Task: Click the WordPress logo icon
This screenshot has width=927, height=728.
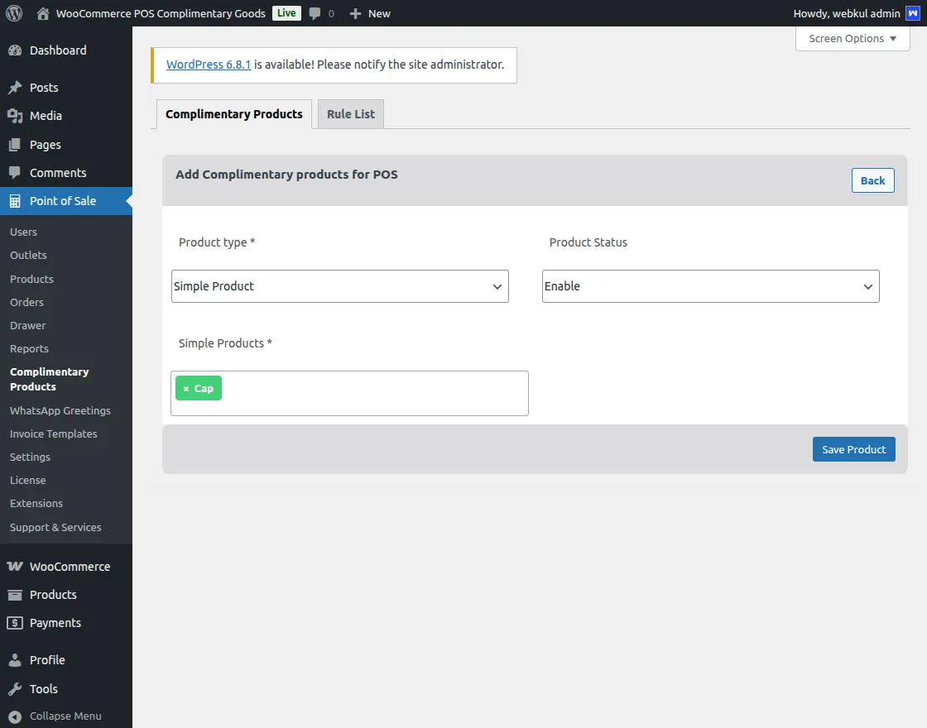Action: click(x=14, y=13)
